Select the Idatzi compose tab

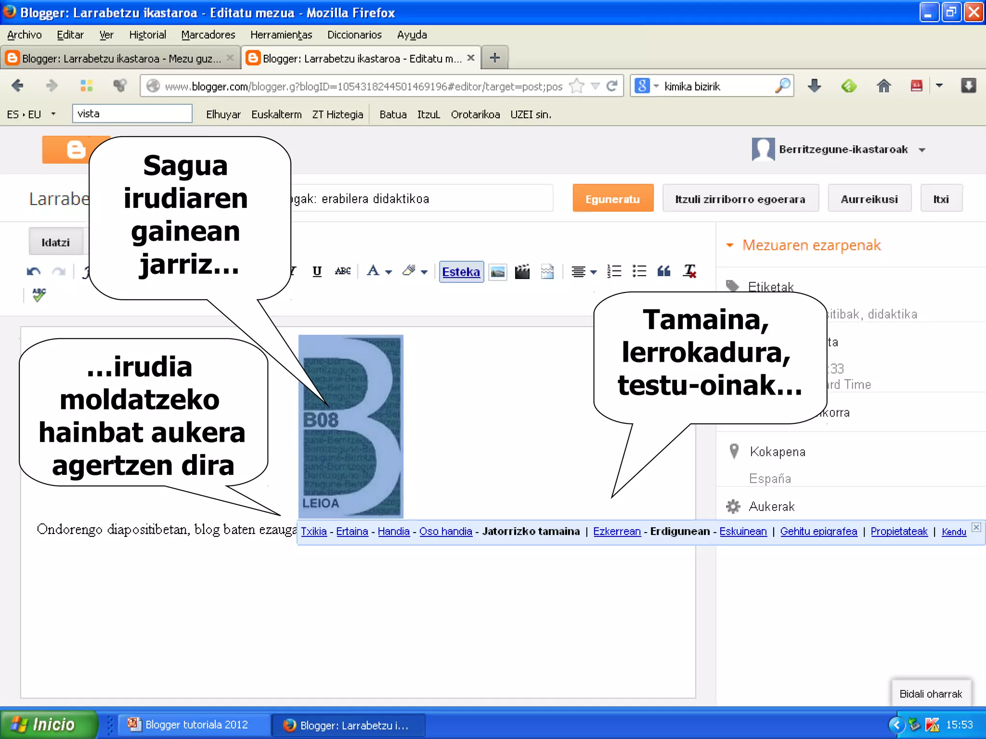pyautogui.click(x=56, y=242)
